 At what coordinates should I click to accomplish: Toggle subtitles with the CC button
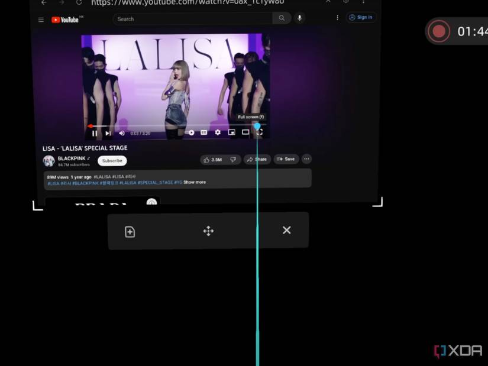[204, 132]
